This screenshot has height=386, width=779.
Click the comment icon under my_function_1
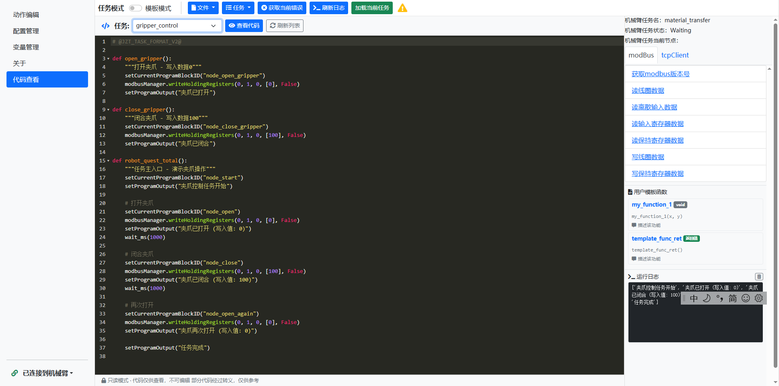click(x=634, y=225)
